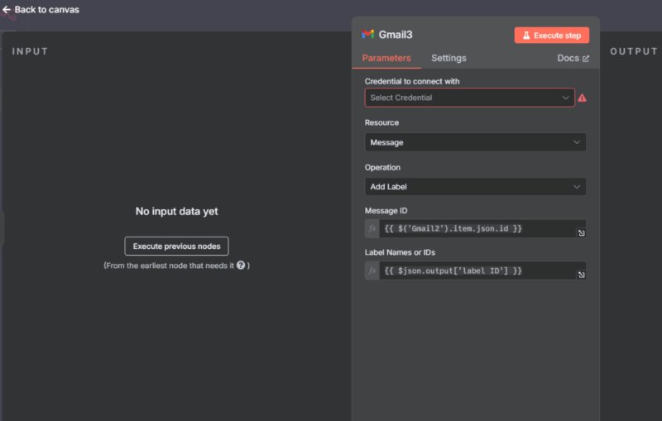
Task: Click Execute previous nodes button
Action: pyautogui.click(x=176, y=246)
